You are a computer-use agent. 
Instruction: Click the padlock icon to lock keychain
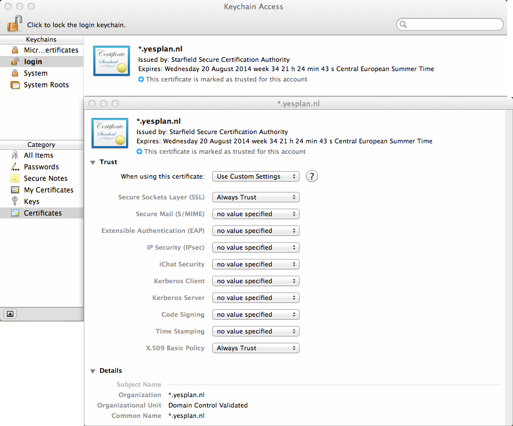[x=14, y=24]
